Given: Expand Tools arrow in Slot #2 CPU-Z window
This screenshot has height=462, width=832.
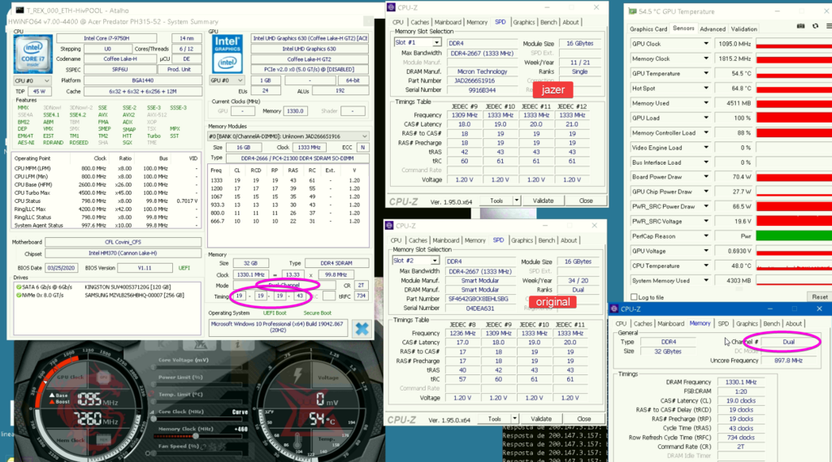Looking at the screenshot, I should pyautogui.click(x=514, y=418).
